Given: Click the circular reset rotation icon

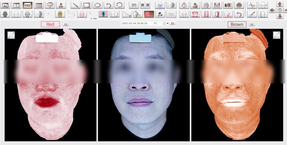Looking at the screenshot, I should tap(120, 5).
